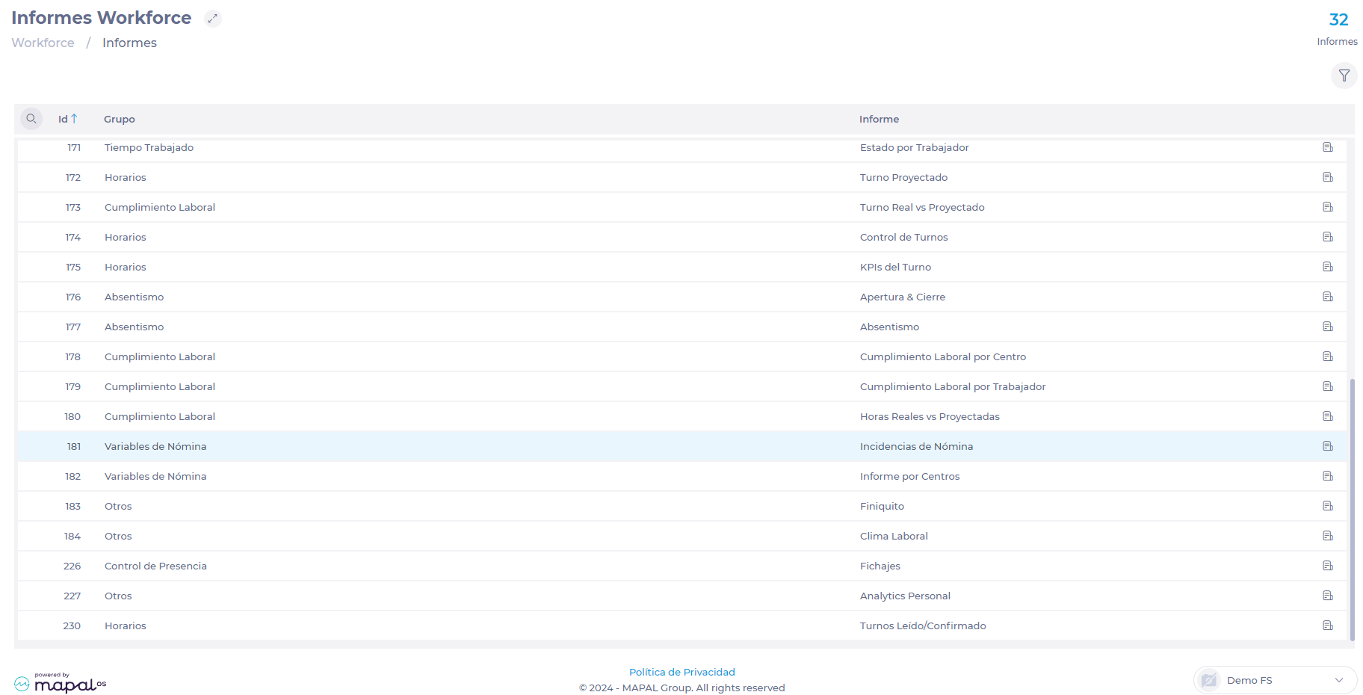This screenshot has width=1363, height=695.
Task: Open the filter funnel icon
Action: 1344,75
